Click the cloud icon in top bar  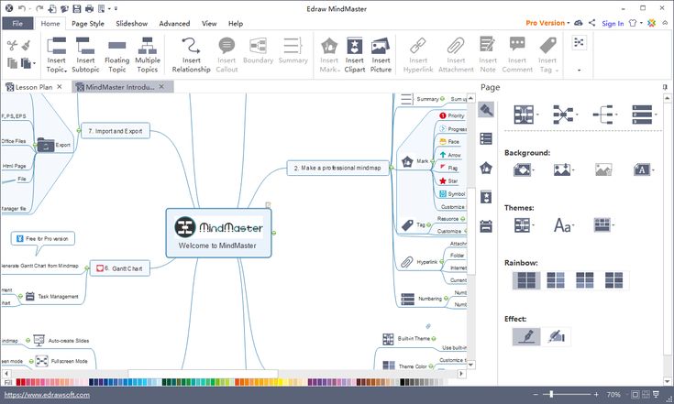tap(579, 23)
